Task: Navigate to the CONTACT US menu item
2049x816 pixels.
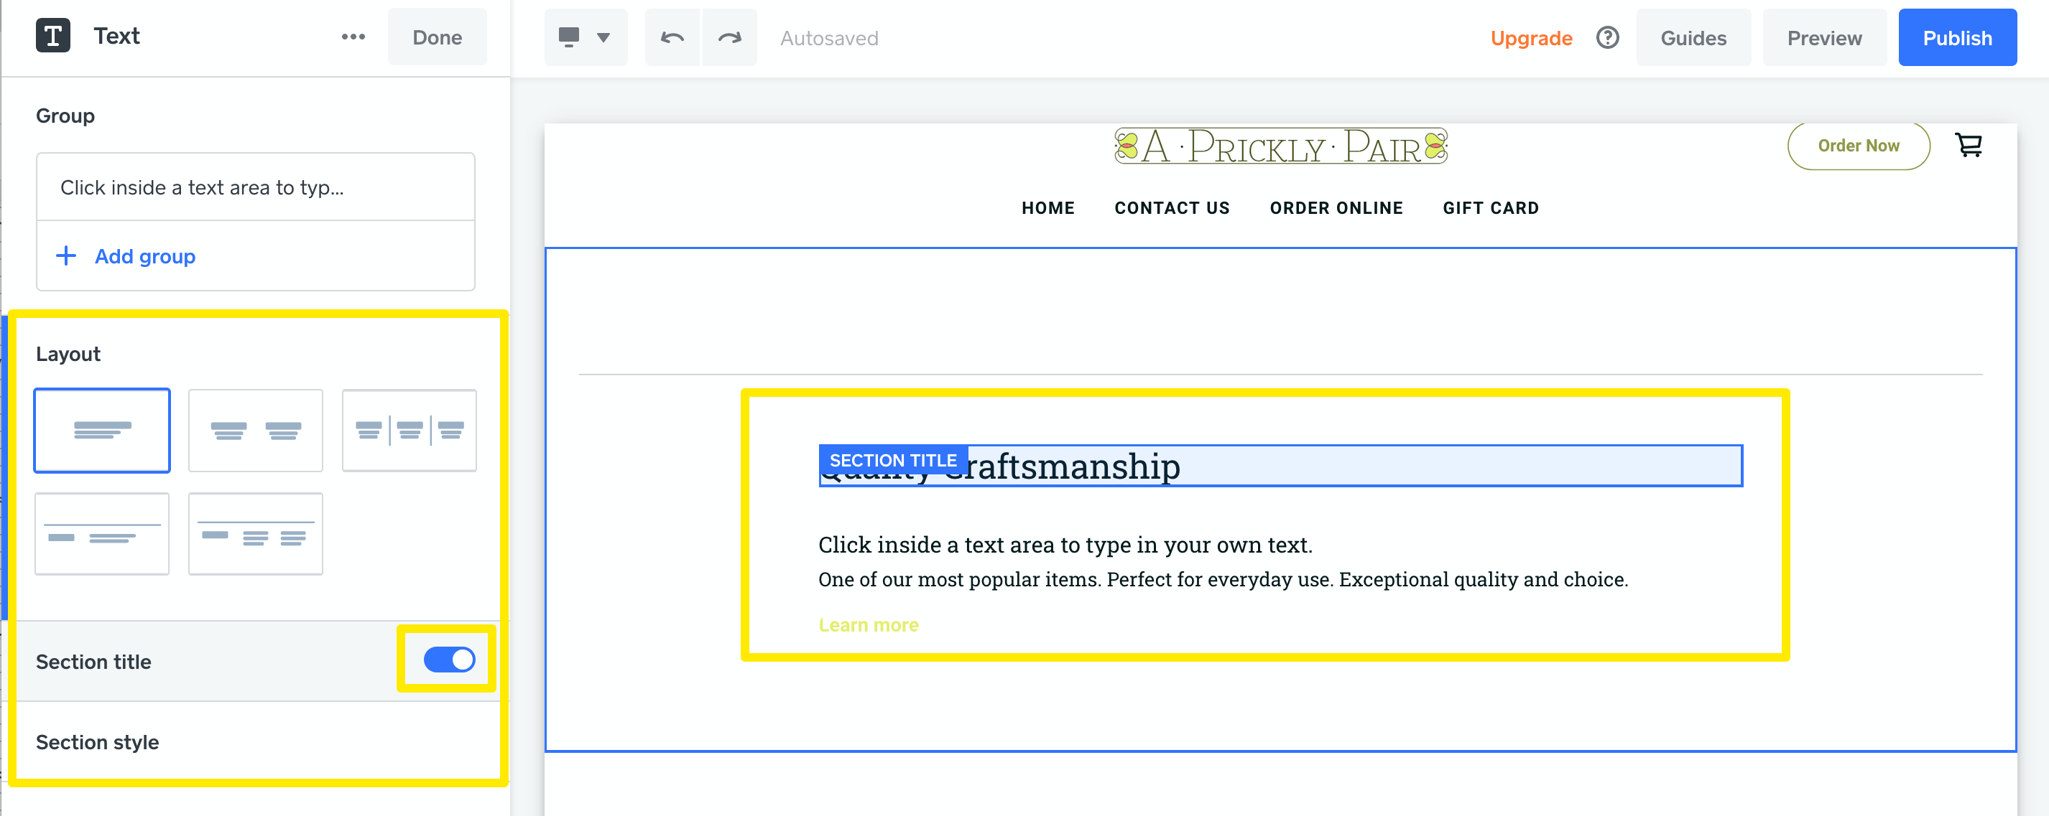Action: click(1172, 207)
